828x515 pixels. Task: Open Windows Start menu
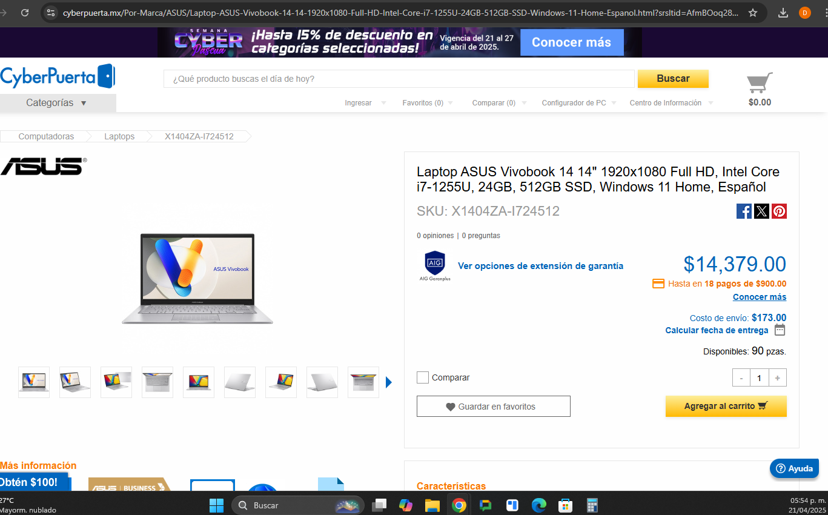pos(216,505)
